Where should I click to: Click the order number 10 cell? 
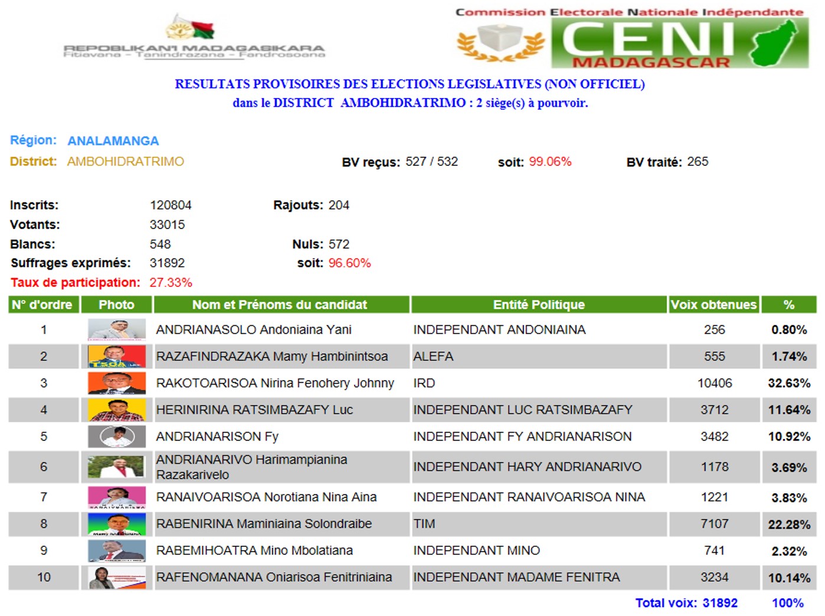tap(44, 578)
